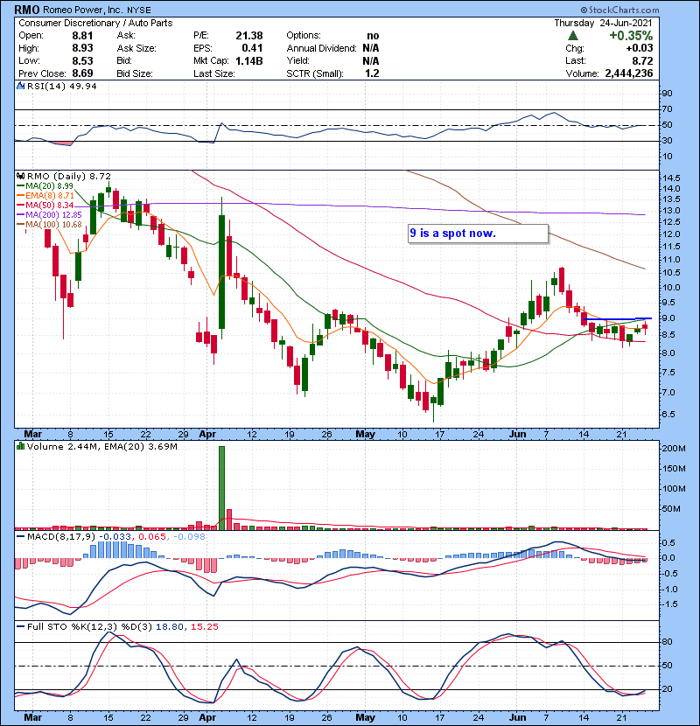Screen dimensions: 700x726
Task: Click the EPS value 0.41
Action: point(252,48)
